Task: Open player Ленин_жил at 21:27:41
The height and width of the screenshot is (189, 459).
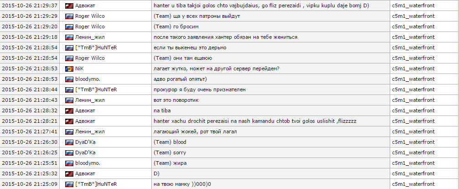Action: click(90, 132)
